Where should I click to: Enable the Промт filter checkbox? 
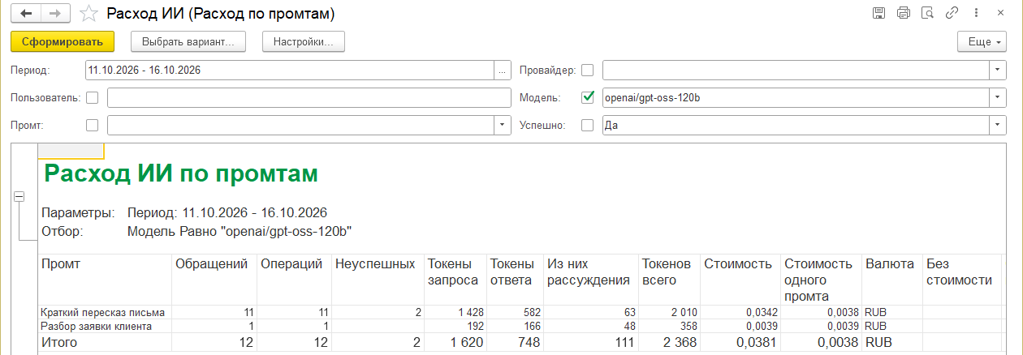pyautogui.click(x=93, y=126)
